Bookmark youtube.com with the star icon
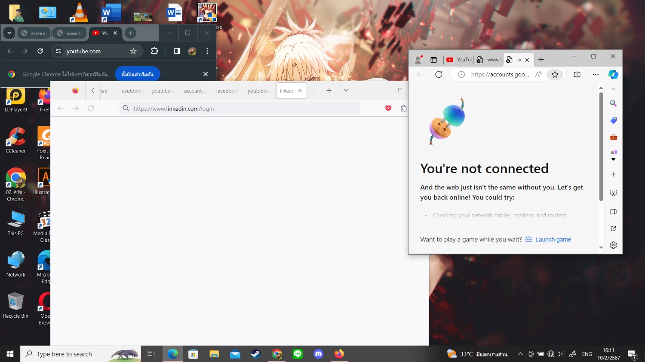 coord(133,51)
